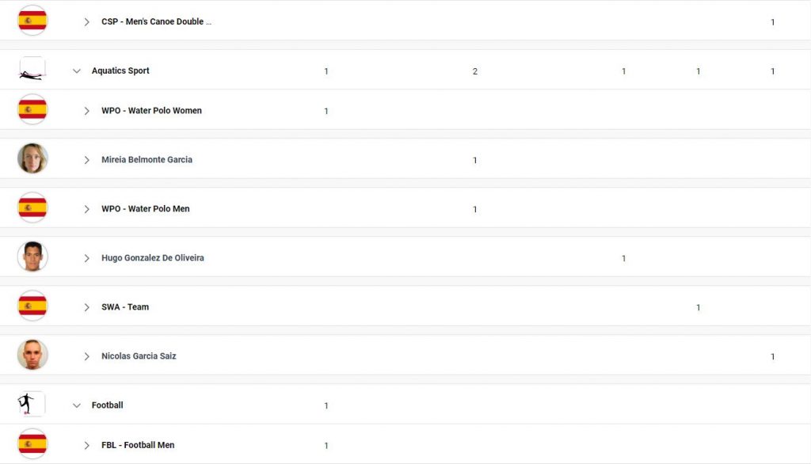Expand the WPO - Water Polo Women row
The width and height of the screenshot is (811, 464).
pos(86,111)
